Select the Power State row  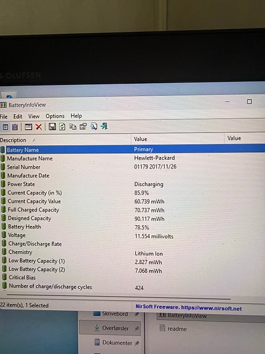(x=133, y=184)
